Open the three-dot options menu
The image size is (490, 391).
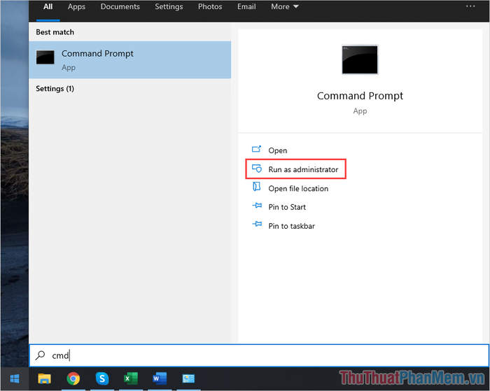coord(470,6)
